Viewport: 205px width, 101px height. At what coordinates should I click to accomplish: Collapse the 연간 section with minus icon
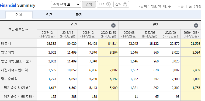pyautogui.click(x=113, y=25)
